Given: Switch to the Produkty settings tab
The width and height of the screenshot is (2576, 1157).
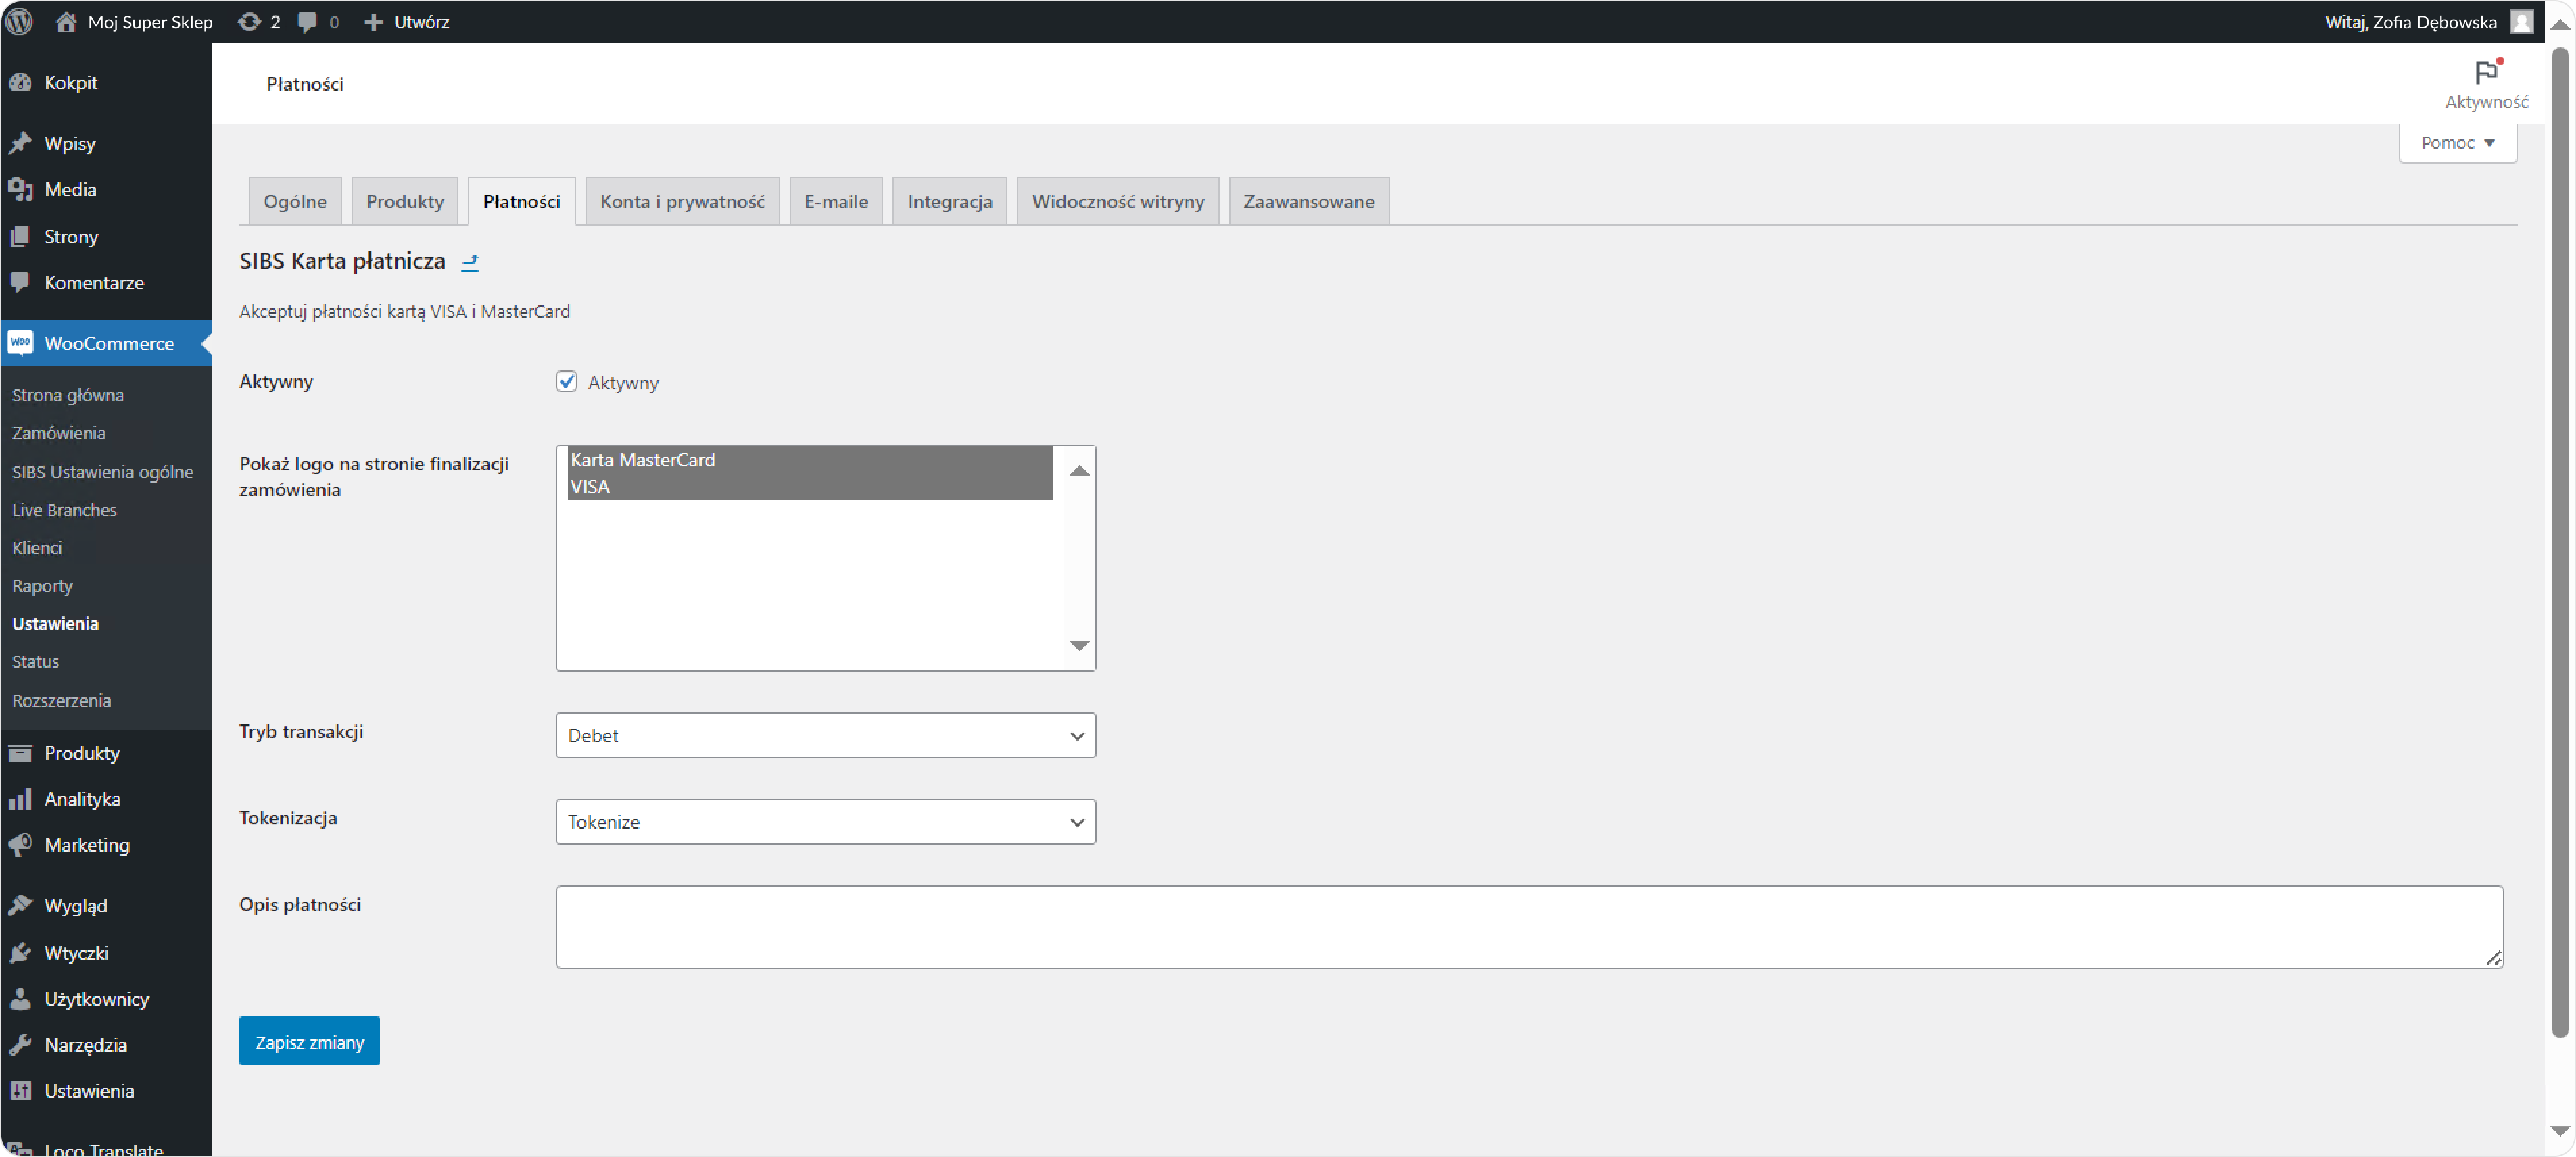Looking at the screenshot, I should [x=404, y=201].
